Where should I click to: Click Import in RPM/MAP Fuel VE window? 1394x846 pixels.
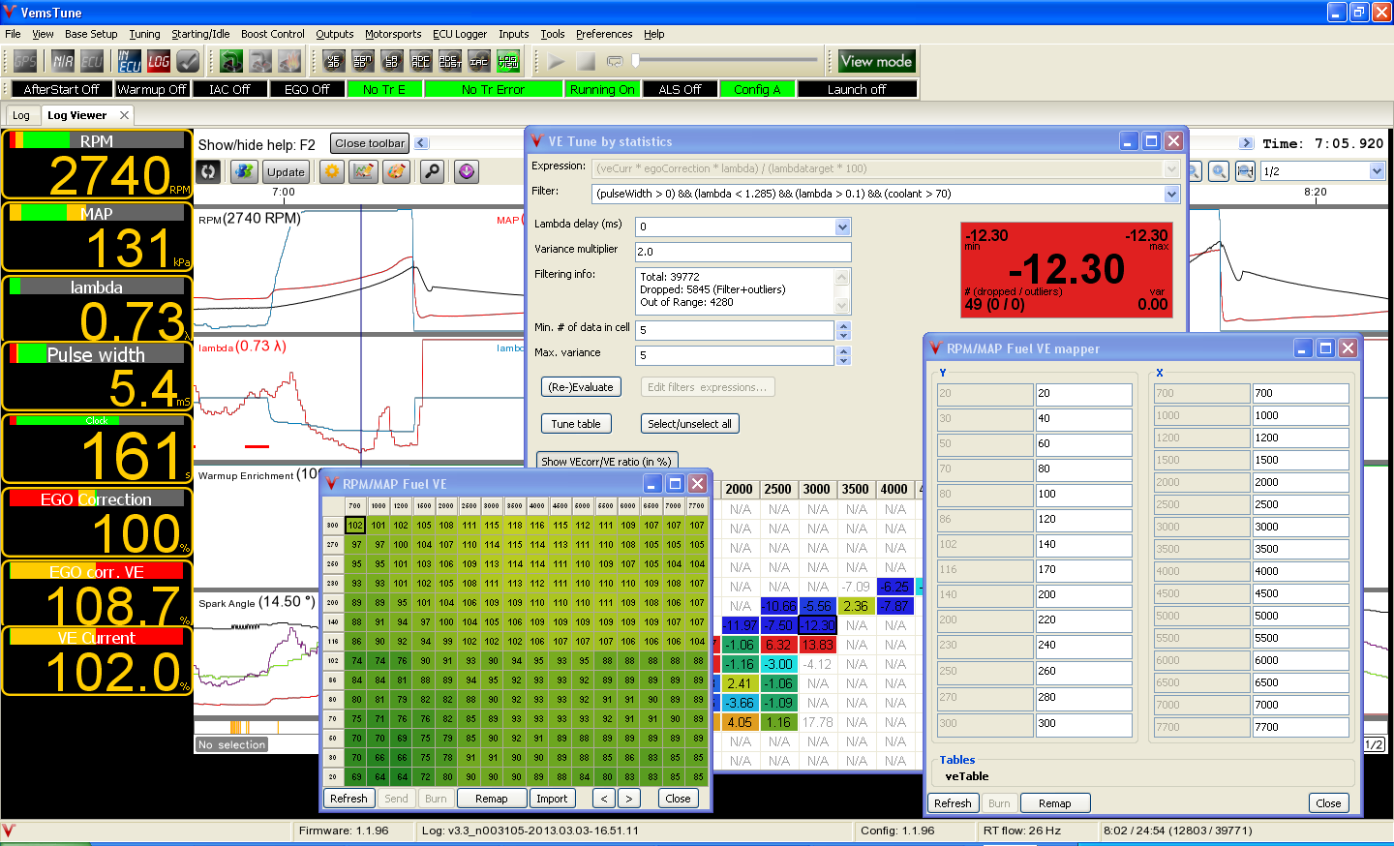552,799
